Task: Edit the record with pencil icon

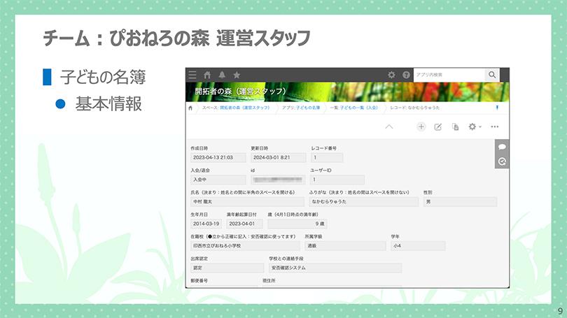Action: (438, 127)
